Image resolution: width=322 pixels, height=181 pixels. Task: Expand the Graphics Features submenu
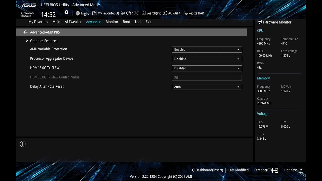click(44, 41)
